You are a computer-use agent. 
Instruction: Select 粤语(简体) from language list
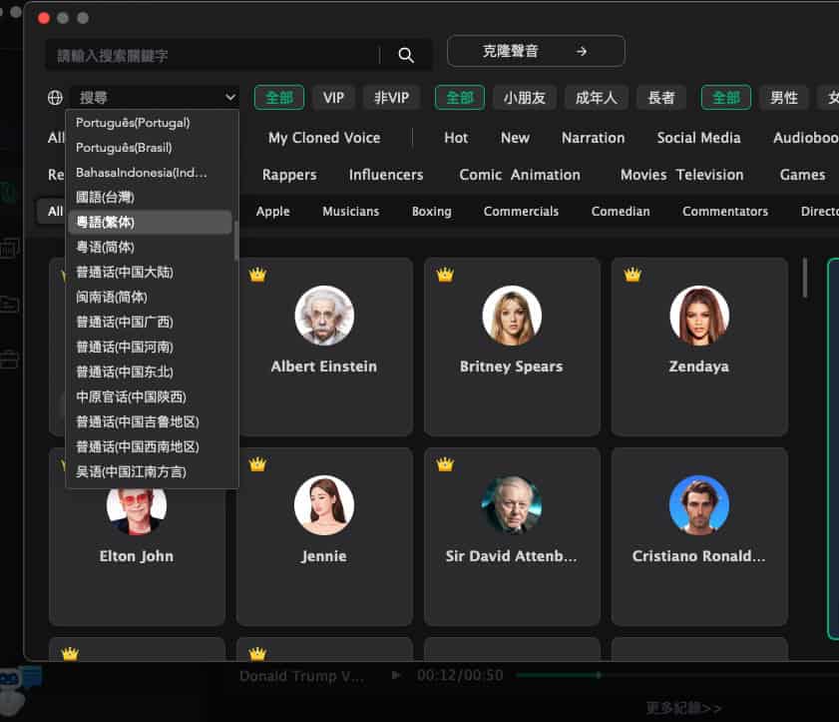point(105,247)
